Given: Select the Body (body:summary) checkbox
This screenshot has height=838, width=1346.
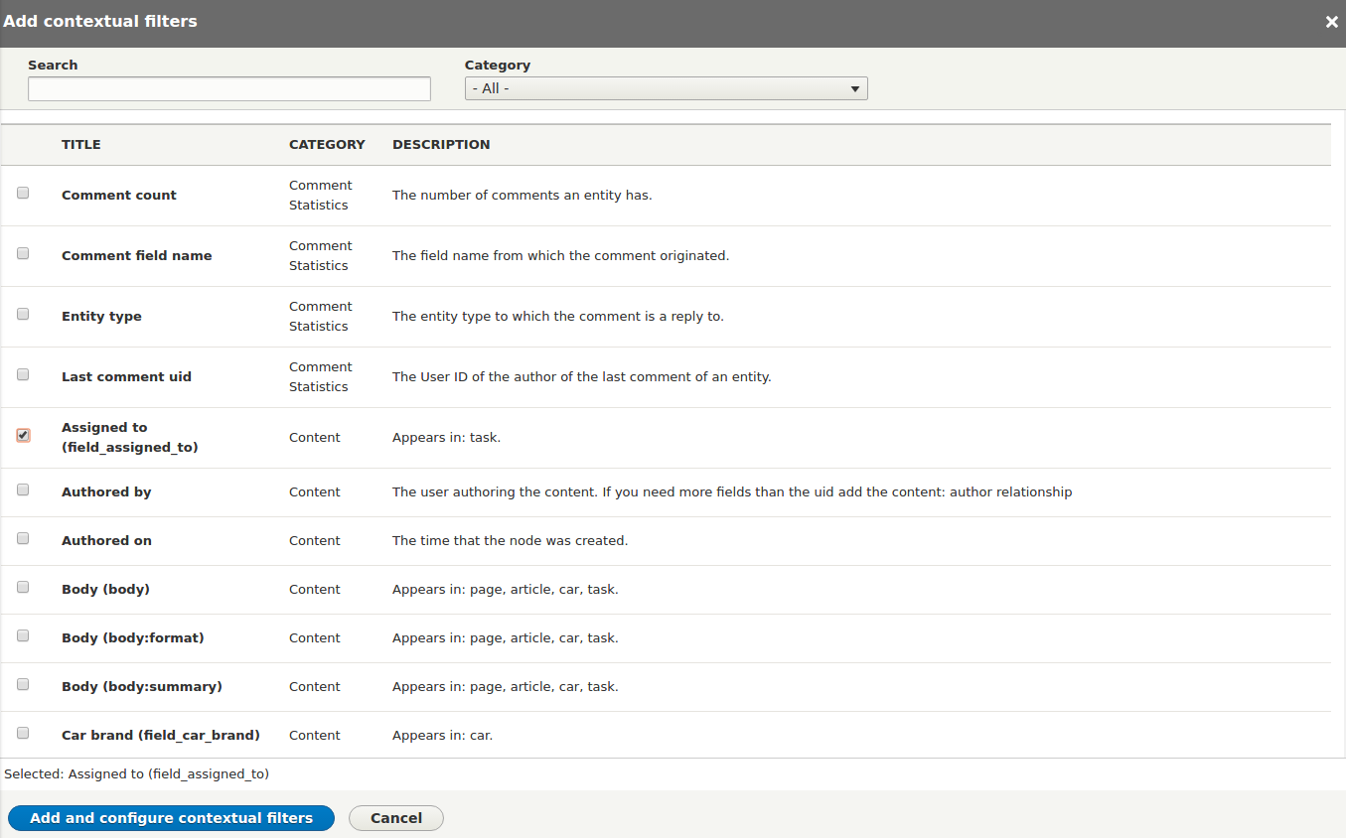Looking at the screenshot, I should click(x=23, y=685).
